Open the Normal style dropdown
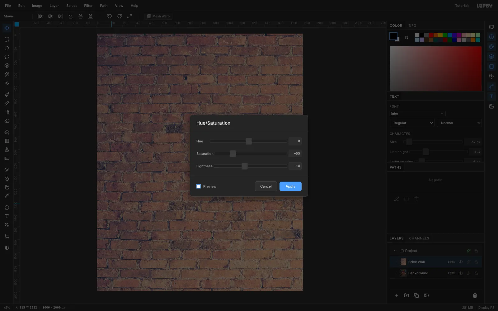Viewport: 498px width, 311px height. pos(459,123)
